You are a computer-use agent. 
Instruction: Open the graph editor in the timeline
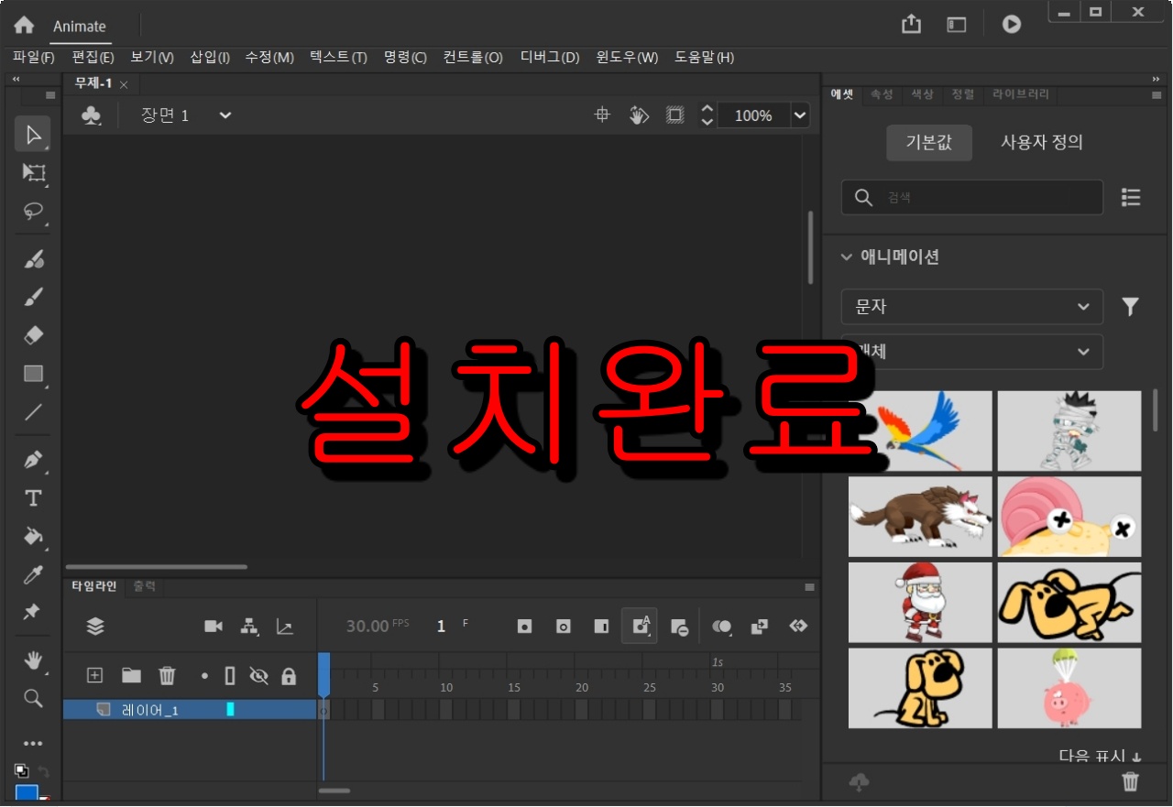tap(284, 627)
